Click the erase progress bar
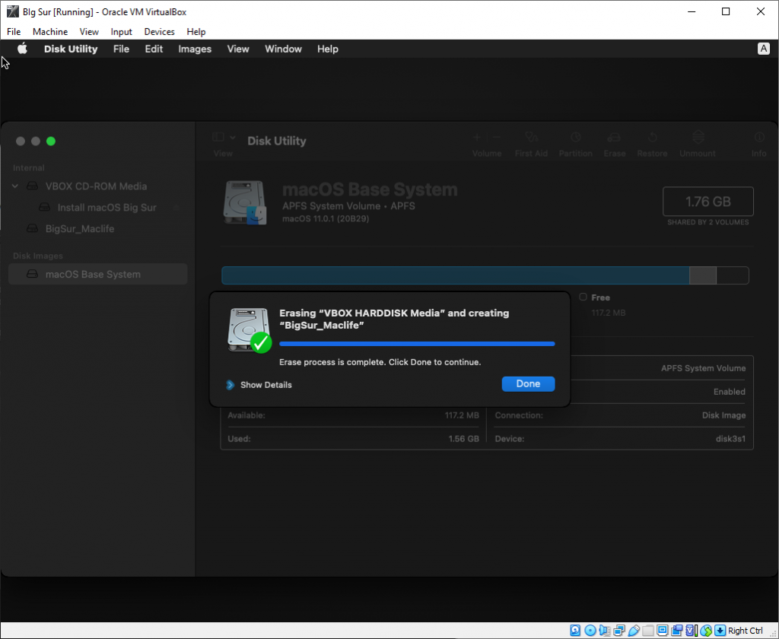The width and height of the screenshot is (779, 639). coord(417,344)
